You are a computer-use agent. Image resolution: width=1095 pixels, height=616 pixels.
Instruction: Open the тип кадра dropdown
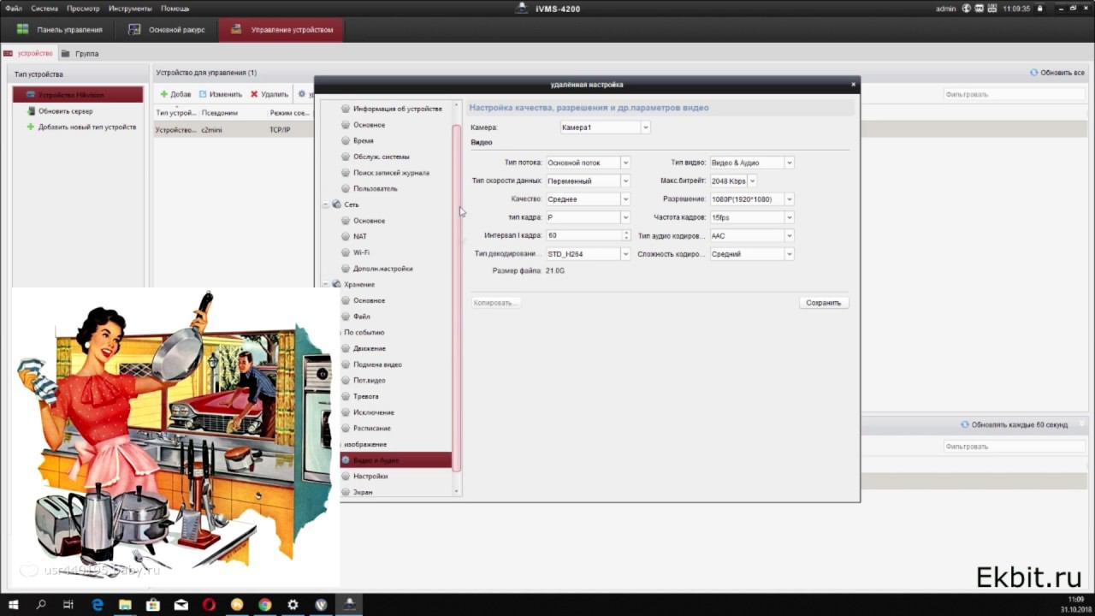point(588,217)
